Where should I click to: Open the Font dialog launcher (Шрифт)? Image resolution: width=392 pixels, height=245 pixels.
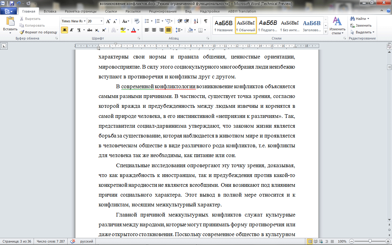tap(139, 38)
